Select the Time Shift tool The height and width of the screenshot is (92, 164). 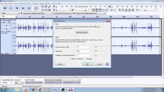[x=46, y=10]
